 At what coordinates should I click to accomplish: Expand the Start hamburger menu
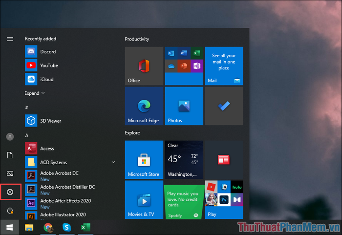[x=10, y=39]
